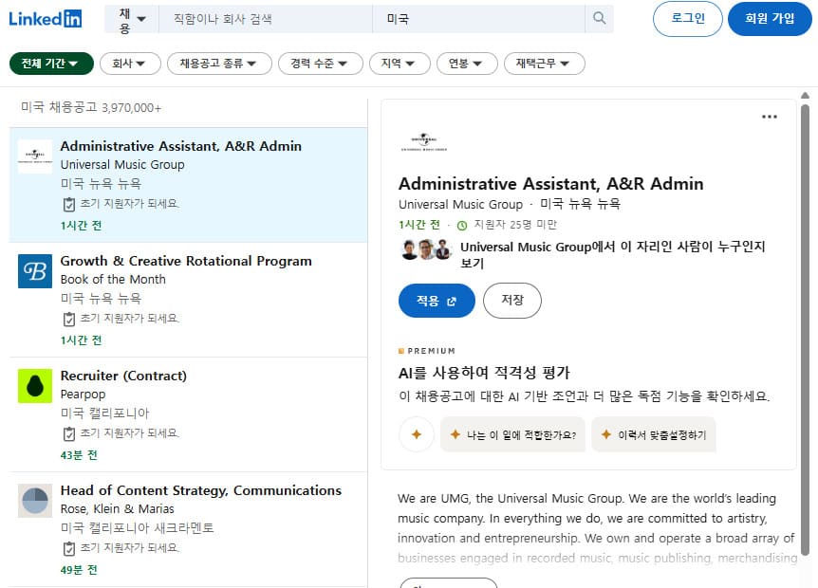Click Rose, Klein & Marias company name
818x588 pixels.
pos(118,508)
